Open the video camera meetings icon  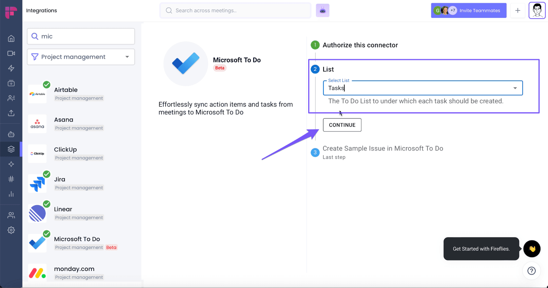tap(11, 53)
